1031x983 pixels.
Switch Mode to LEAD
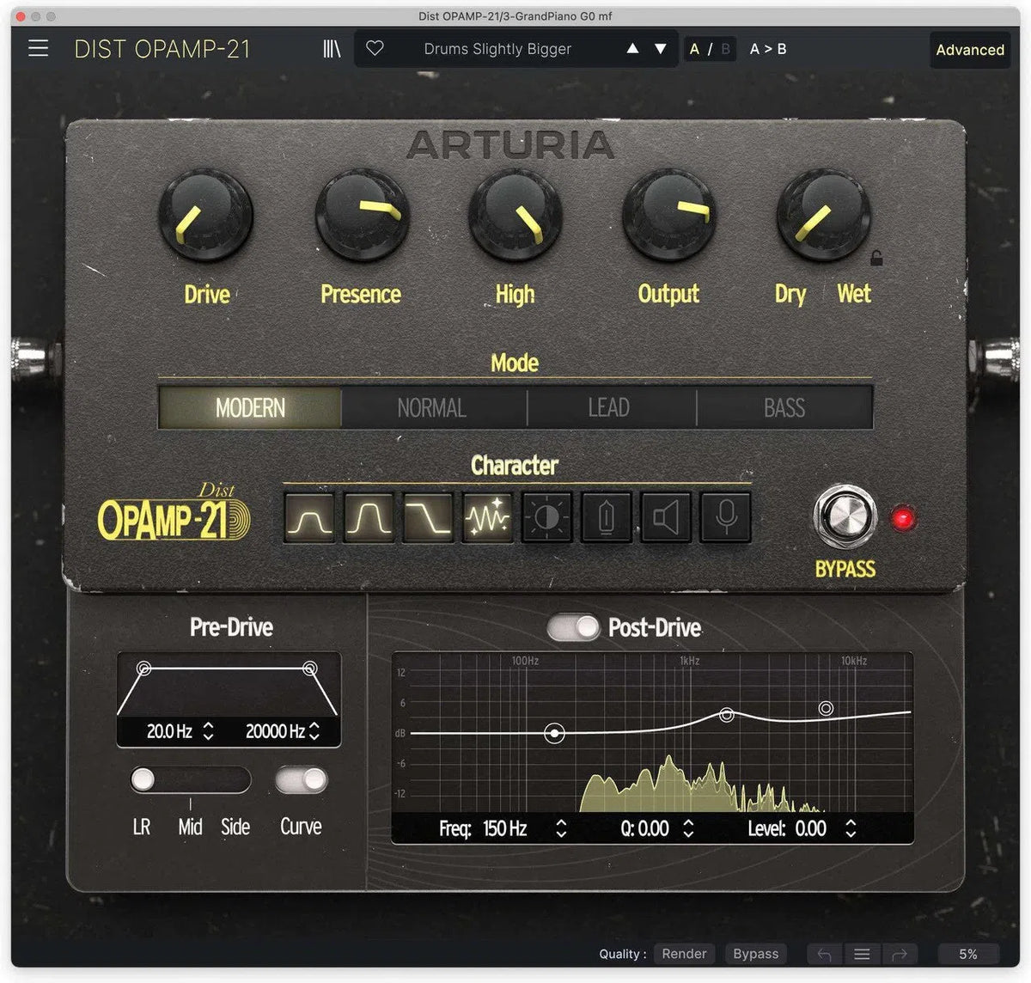click(608, 407)
